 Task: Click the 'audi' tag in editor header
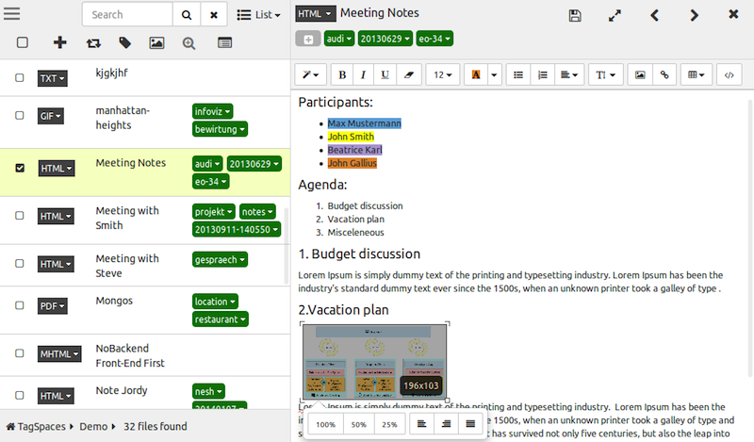pos(338,39)
